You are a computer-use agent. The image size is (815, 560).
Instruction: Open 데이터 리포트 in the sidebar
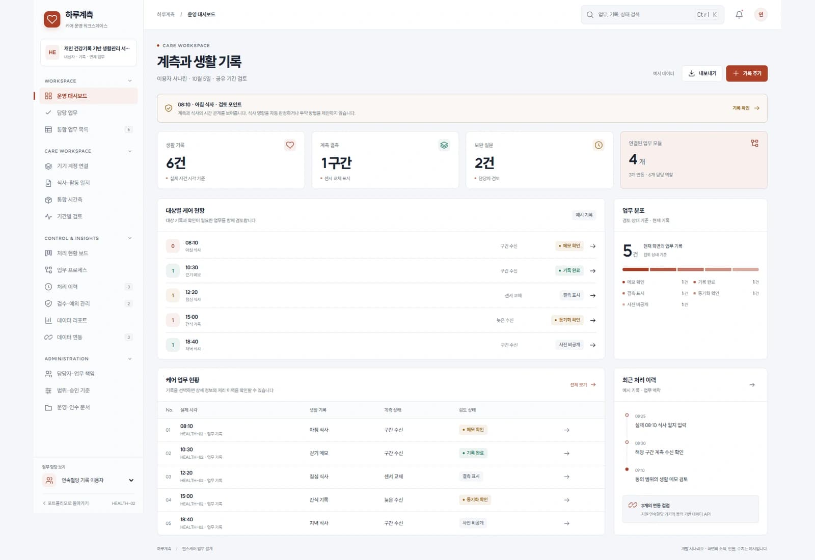tap(89, 320)
